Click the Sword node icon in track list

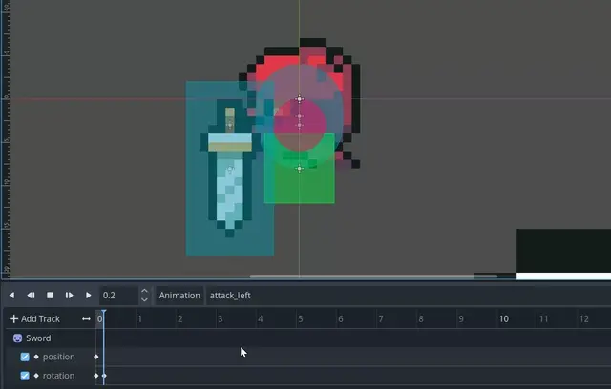pyautogui.click(x=17, y=338)
